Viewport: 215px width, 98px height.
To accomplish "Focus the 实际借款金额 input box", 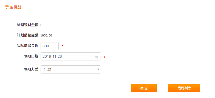I will [x=50, y=46].
